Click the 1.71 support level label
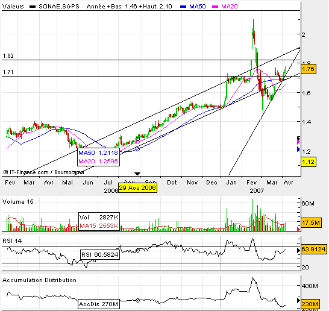This screenshot has width=329, height=311. (8, 72)
